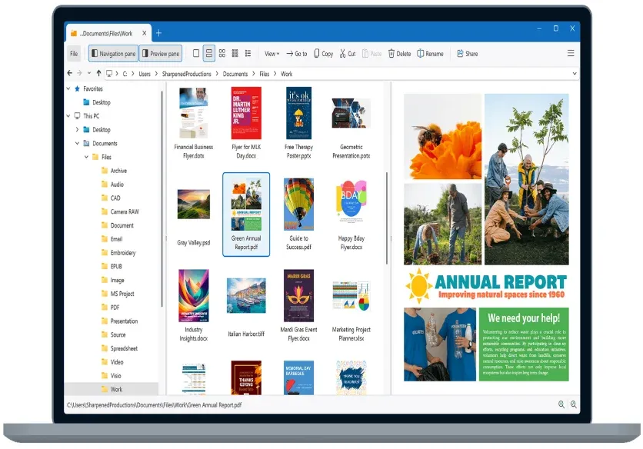
Task: Click Documents in the breadcrumb path
Action: [235, 74]
